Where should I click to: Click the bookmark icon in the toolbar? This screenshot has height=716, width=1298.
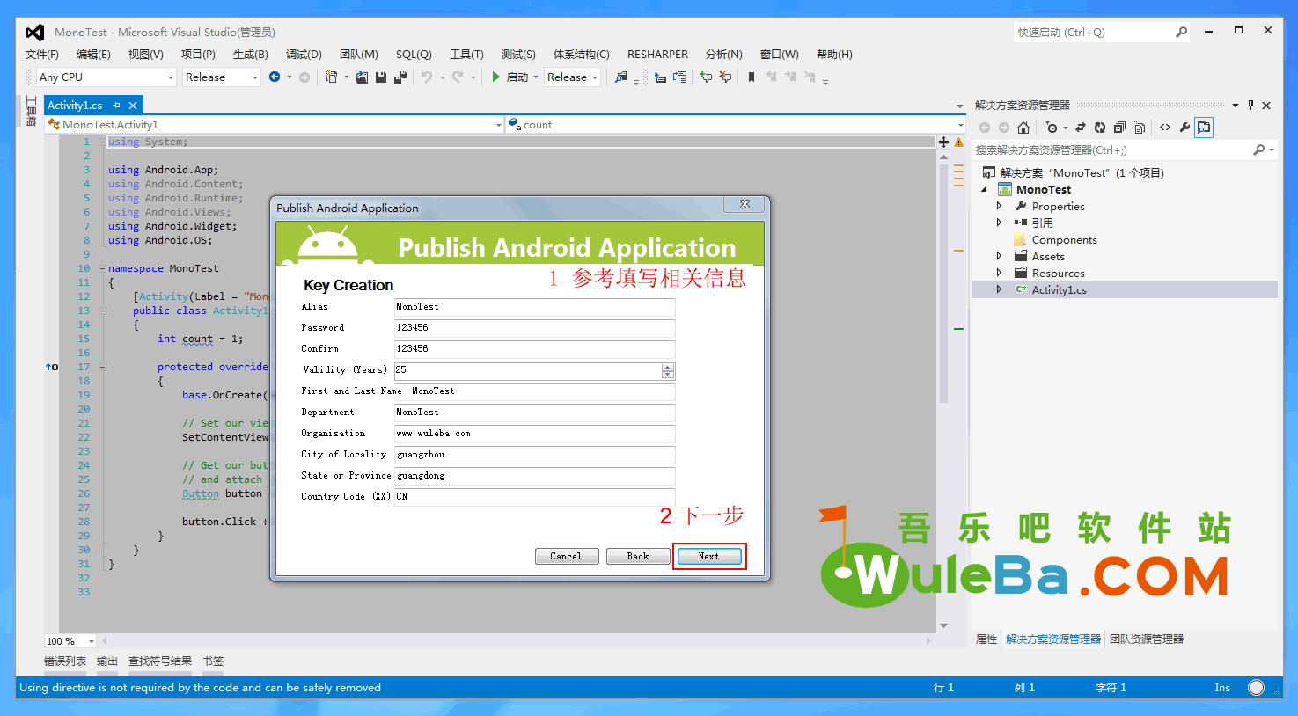point(751,77)
